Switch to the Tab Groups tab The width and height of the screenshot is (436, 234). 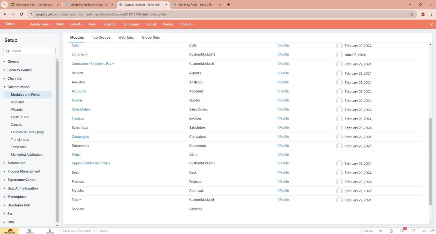(101, 37)
